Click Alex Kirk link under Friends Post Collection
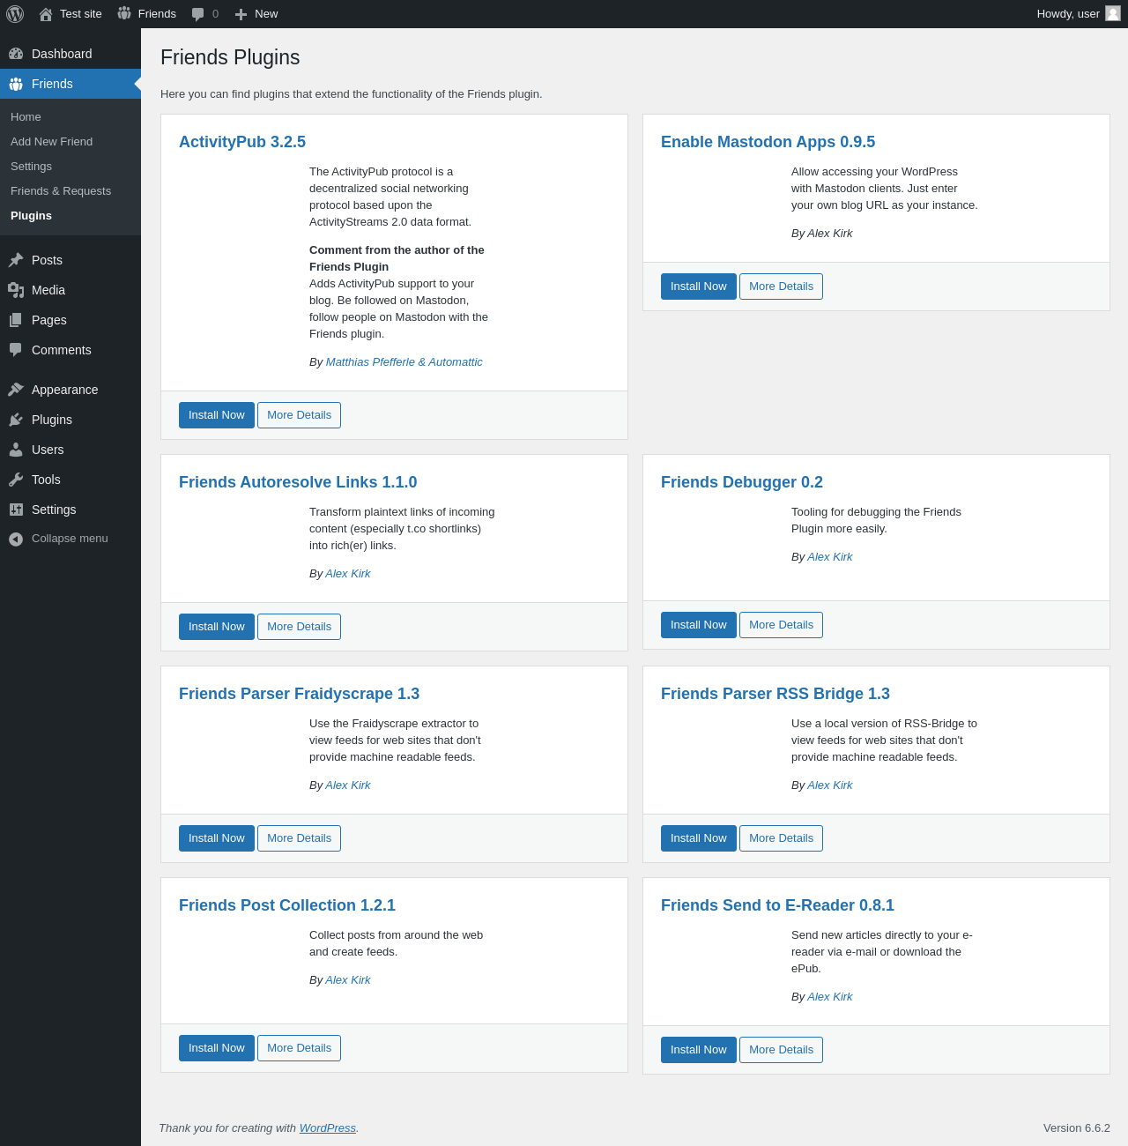 coord(348,980)
